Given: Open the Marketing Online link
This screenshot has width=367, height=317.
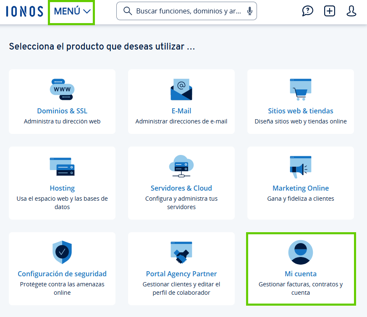Looking at the screenshot, I should [x=301, y=188].
